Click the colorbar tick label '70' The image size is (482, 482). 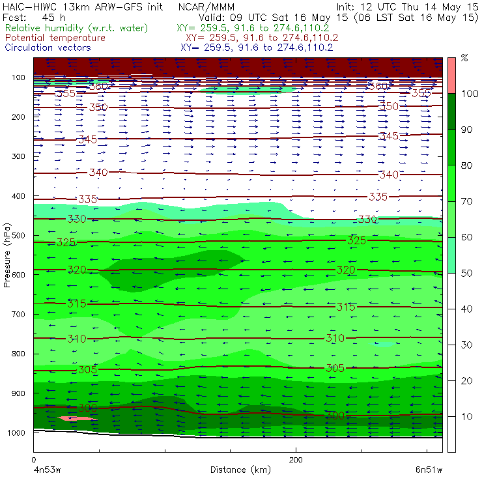(x=466, y=201)
